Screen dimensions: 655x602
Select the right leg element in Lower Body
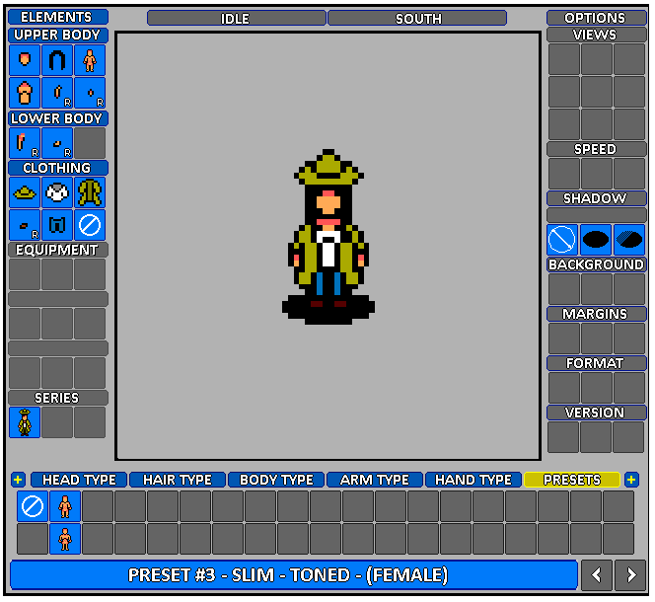click(x=25, y=143)
